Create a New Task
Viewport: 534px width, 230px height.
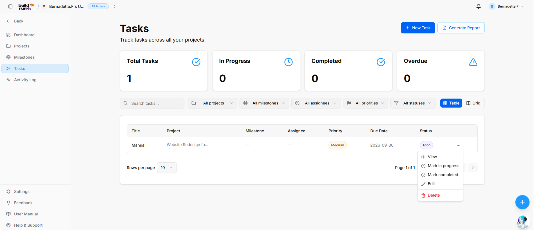click(x=418, y=28)
